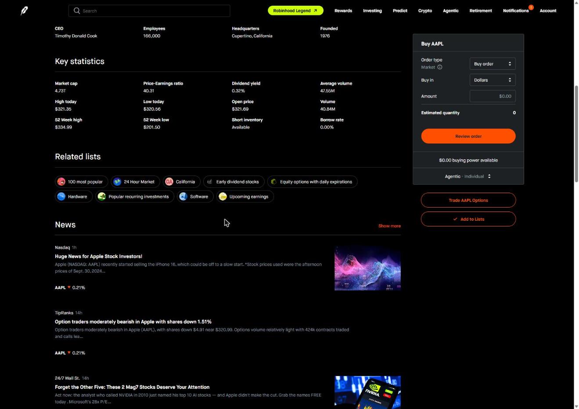Open the 100 most popular list
The width and height of the screenshot is (579, 409).
(x=82, y=182)
